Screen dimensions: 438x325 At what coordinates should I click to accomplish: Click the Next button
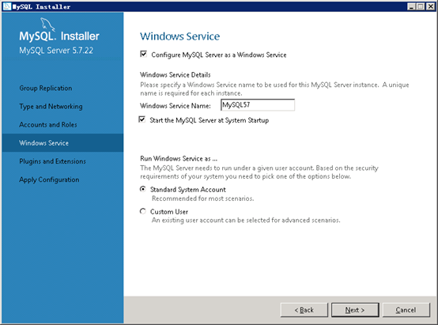tap(355, 310)
